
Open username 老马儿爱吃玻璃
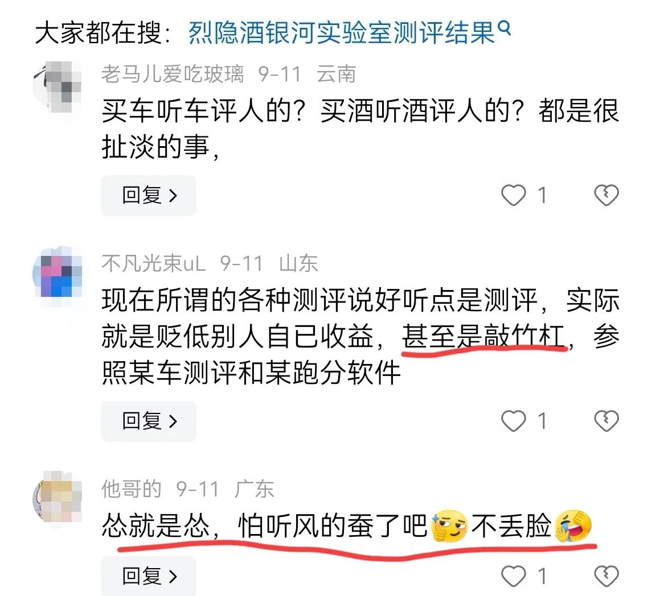(173, 74)
